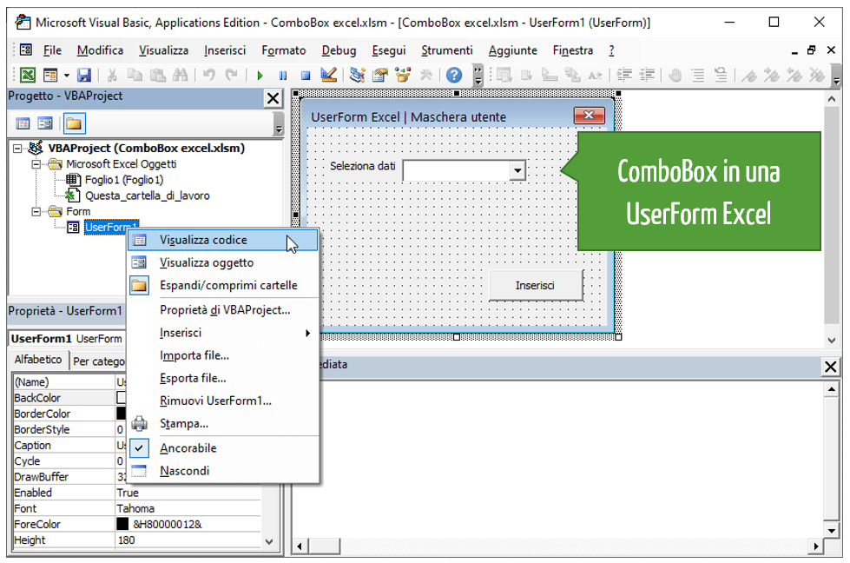
Task: Click the Indent toolbar icon
Action: pyautogui.click(x=624, y=75)
